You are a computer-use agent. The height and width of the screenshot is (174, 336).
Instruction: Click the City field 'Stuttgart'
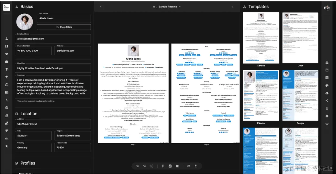pyautogui.click(x=33, y=136)
